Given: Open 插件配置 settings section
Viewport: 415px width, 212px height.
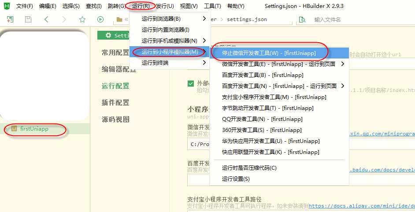Looking at the screenshot, I should coord(115,102).
